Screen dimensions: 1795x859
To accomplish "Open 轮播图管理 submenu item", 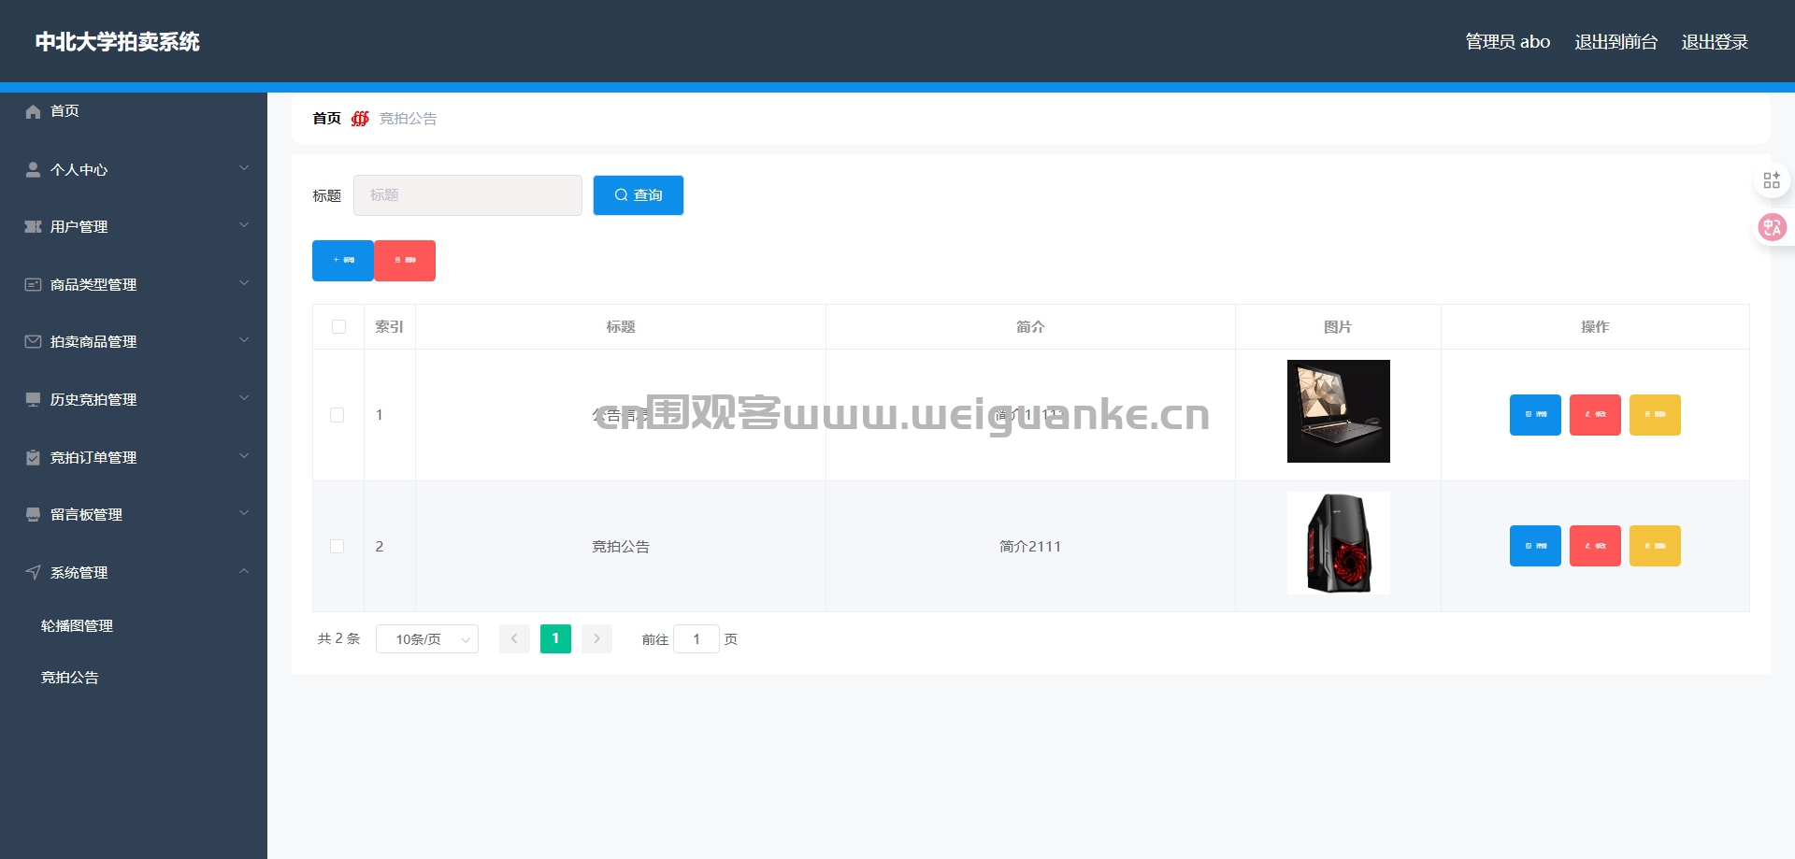I will (x=77, y=626).
